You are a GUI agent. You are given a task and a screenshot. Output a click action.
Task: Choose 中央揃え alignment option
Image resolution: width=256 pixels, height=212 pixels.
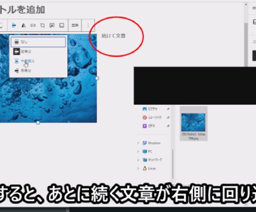38,61
